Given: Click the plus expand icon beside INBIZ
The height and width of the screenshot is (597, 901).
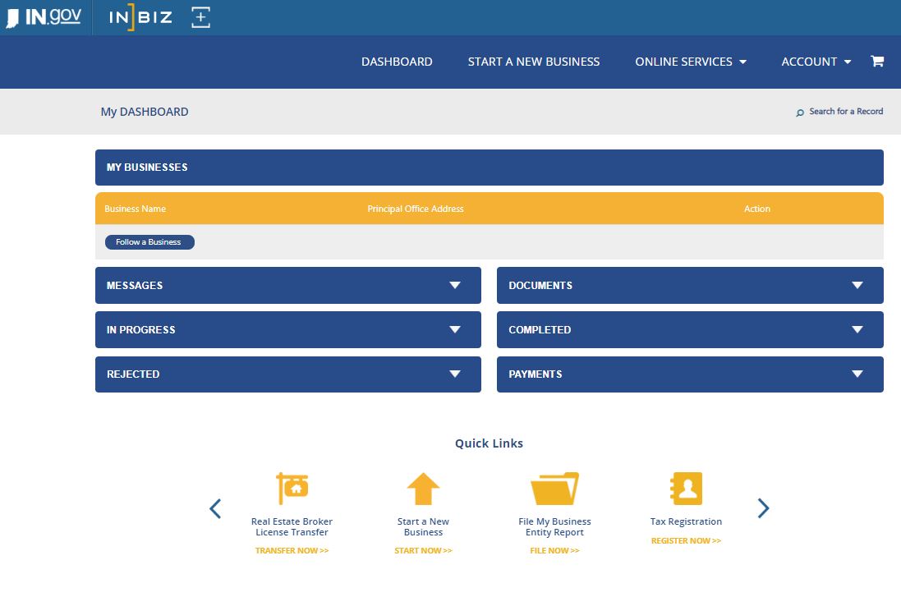Looking at the screenshot, I should point(201,17).
